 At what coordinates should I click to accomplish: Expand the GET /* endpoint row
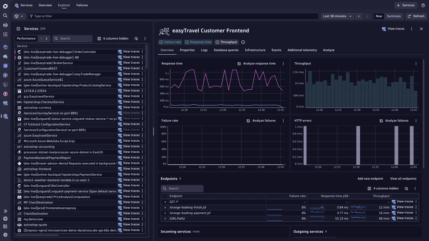point(165,202)
